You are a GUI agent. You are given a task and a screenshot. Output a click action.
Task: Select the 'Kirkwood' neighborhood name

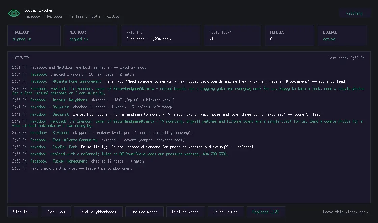61,133
